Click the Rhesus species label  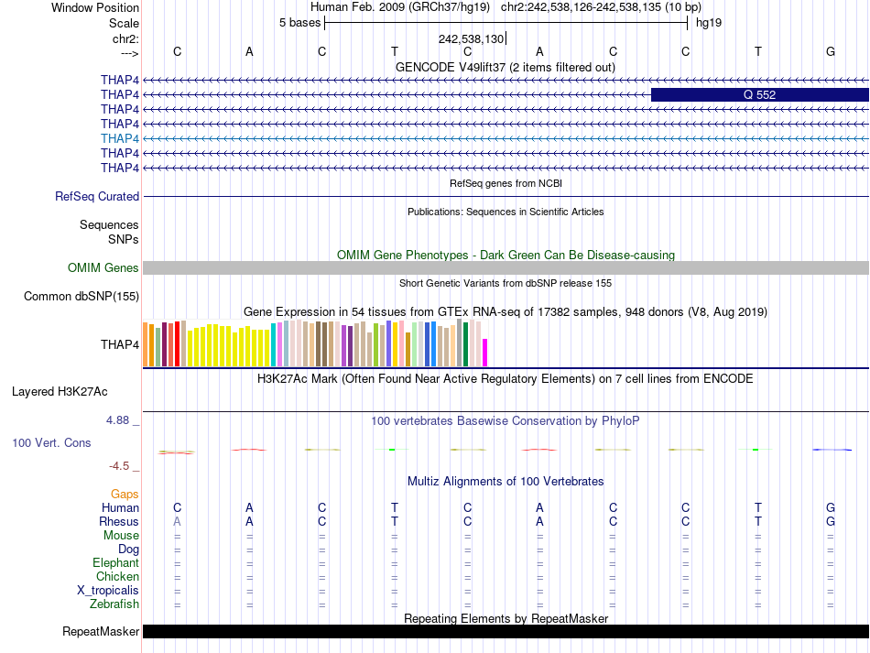119,521
